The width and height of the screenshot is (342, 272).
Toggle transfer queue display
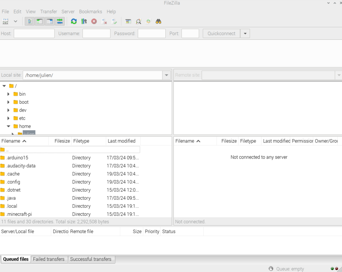click(60, 21)
